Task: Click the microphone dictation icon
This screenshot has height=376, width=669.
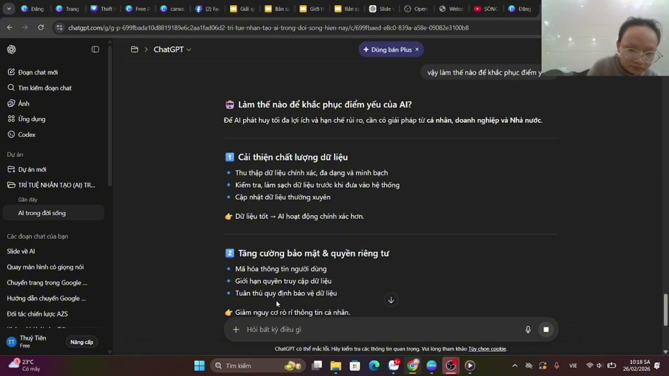Action: pos(528,330)
